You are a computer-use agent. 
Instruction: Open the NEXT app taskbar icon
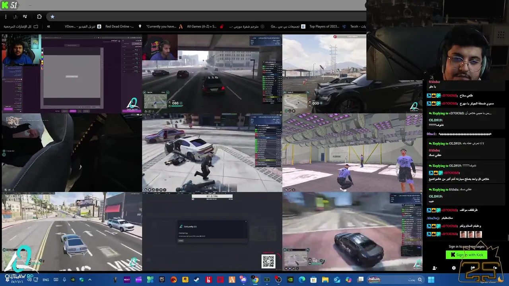coord(127,280)
